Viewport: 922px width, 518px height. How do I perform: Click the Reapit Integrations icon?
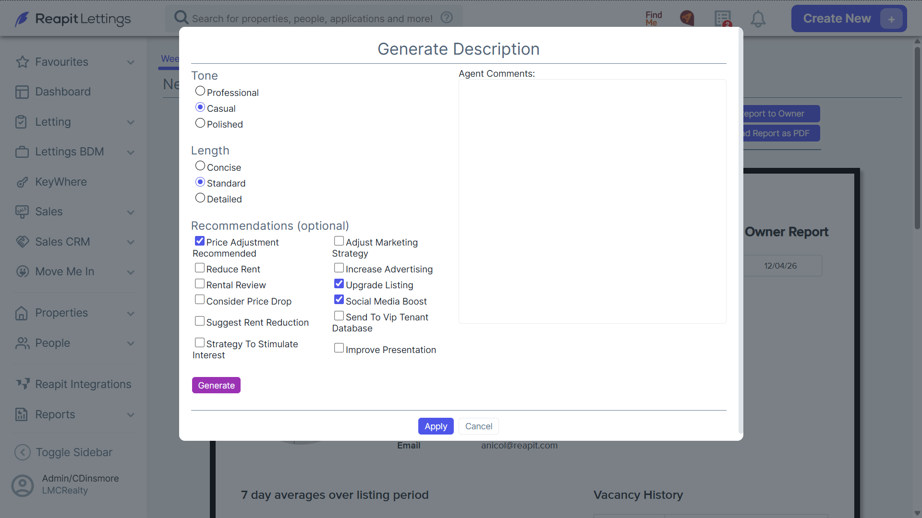(x=23, y=384)
